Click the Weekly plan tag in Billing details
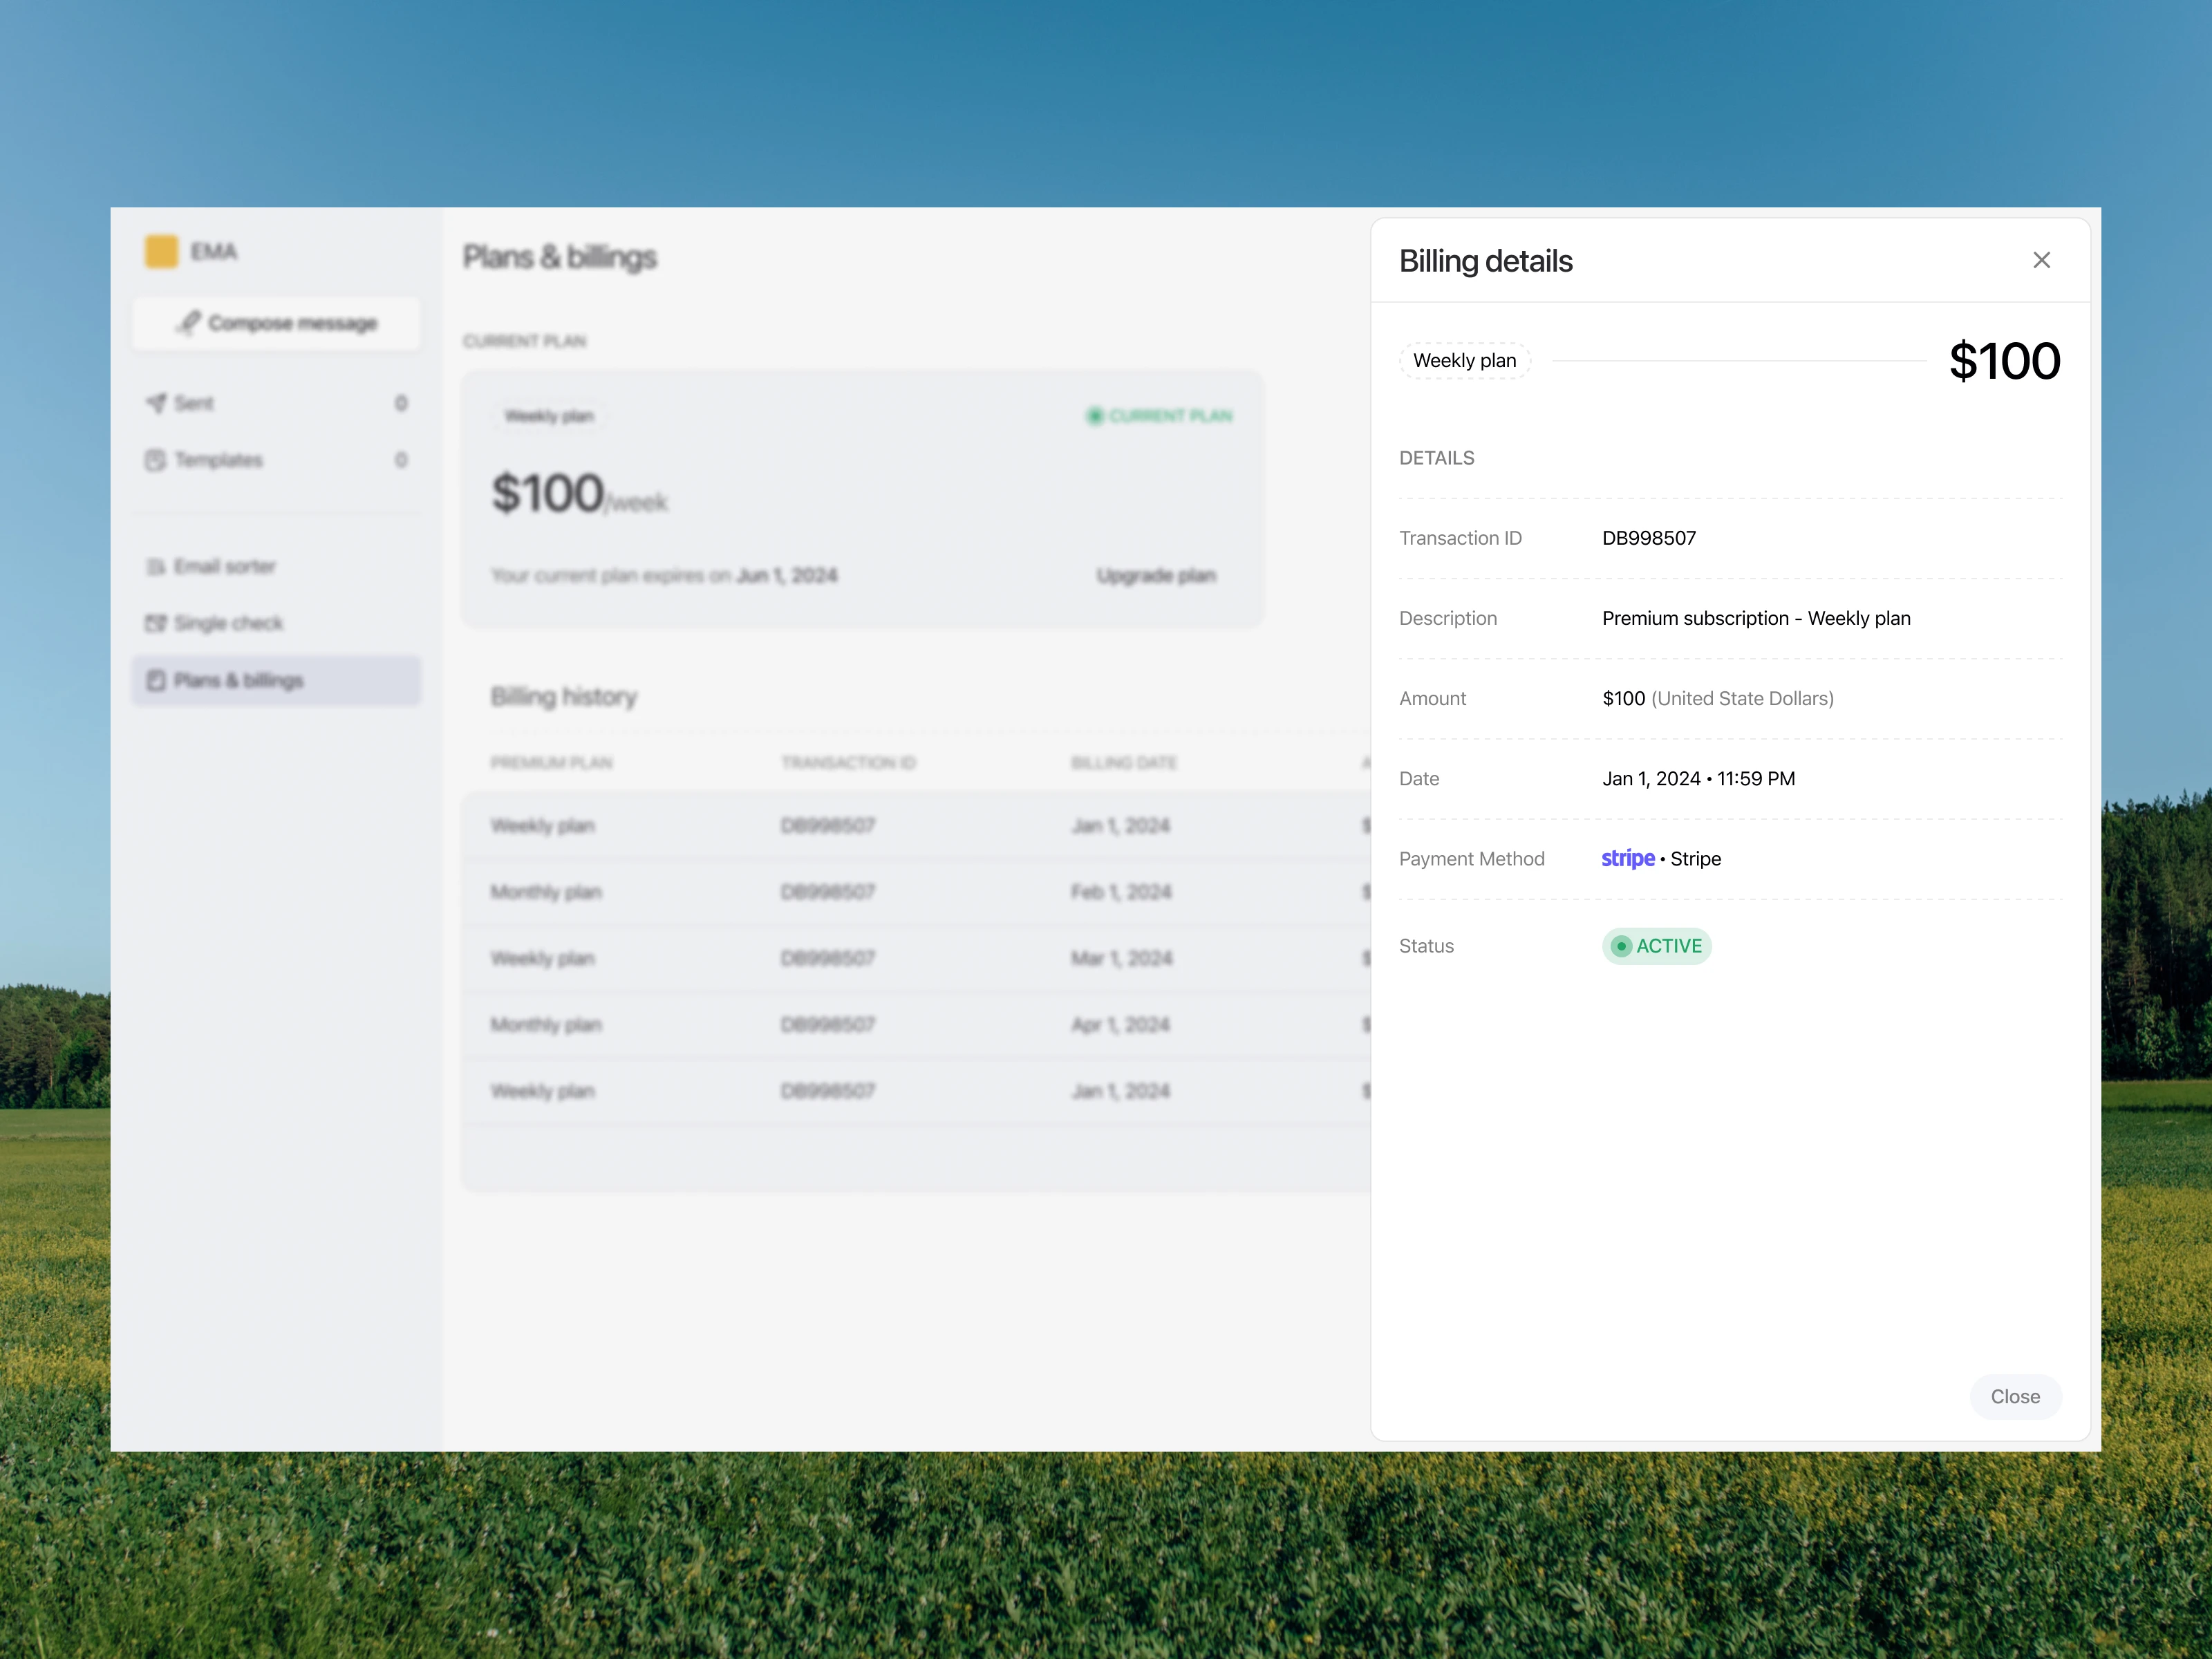 (x=1464, y=361)
